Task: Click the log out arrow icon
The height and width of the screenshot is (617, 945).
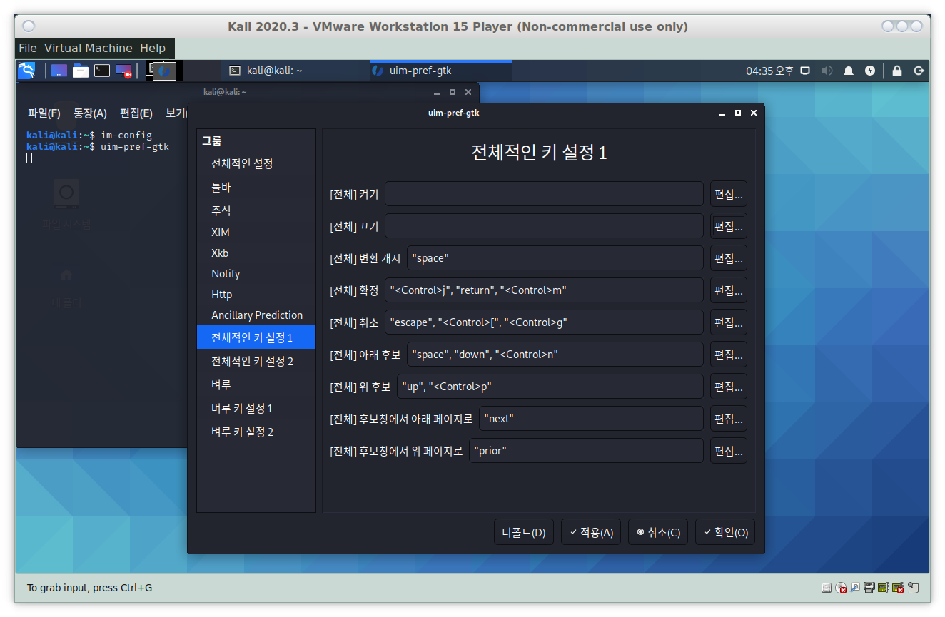Action: click(x=919, y=71)
